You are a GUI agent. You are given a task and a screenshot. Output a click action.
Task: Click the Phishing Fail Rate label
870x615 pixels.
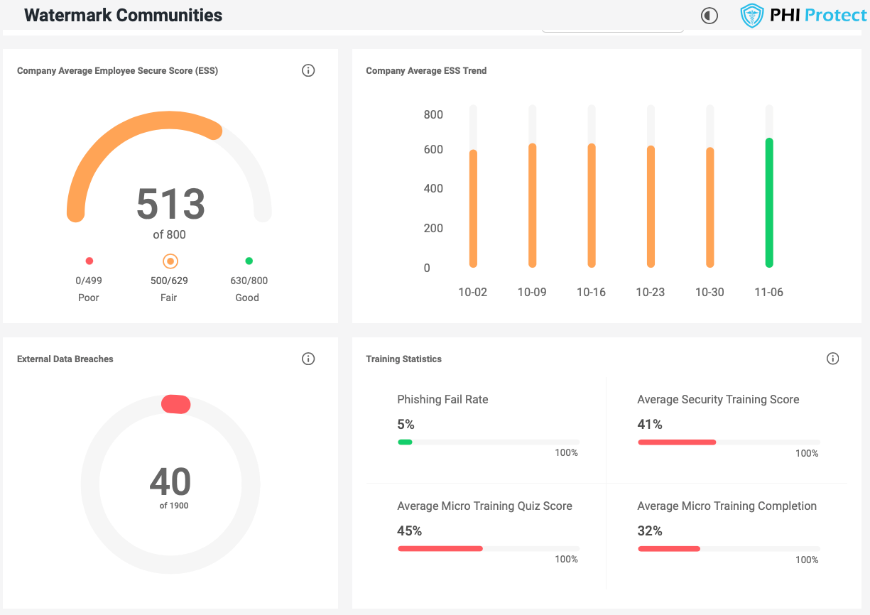pos(442,399)
